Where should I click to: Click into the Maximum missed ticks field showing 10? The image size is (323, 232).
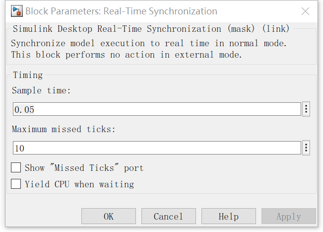point(157,148)
